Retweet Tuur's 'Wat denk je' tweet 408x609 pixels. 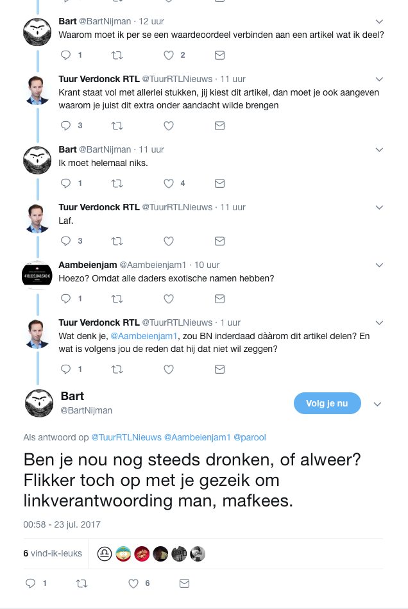[117, 369]
